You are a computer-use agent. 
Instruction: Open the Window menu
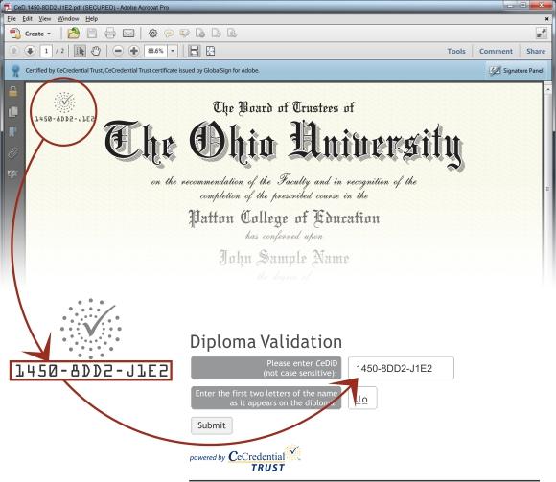[x=68, y=19]
